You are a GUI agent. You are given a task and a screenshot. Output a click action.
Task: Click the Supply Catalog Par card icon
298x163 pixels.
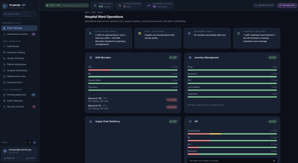140,33
